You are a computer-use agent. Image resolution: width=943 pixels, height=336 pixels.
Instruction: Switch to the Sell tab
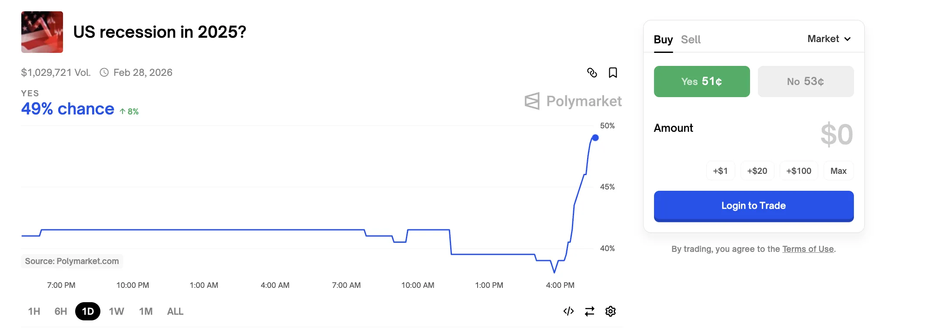click(691, 39)
